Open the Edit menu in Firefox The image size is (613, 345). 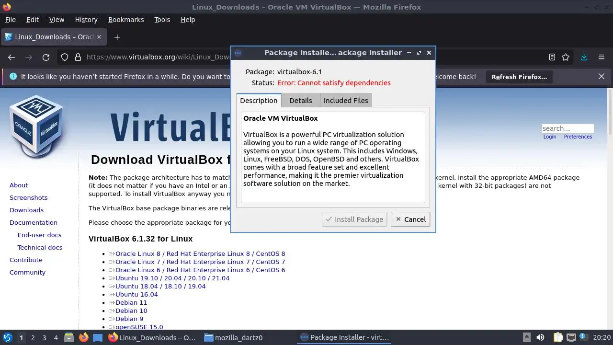point(33,20)
